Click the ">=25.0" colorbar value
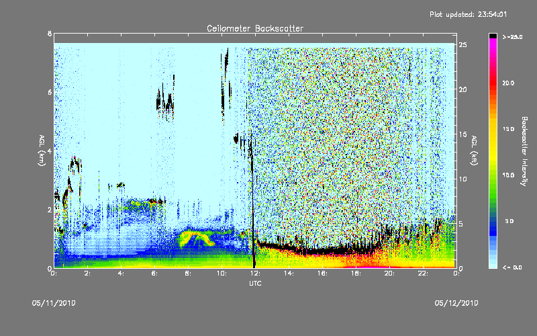 [512, 37]
